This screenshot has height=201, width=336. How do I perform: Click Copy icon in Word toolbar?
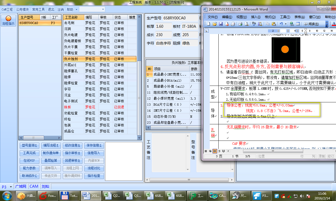tap(267, 24)
